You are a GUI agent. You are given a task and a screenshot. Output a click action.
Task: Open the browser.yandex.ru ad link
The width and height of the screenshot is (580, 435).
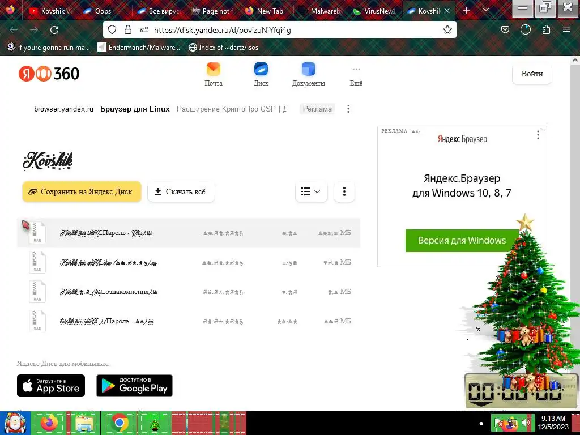pyautogui.click(x=63, y=109)
